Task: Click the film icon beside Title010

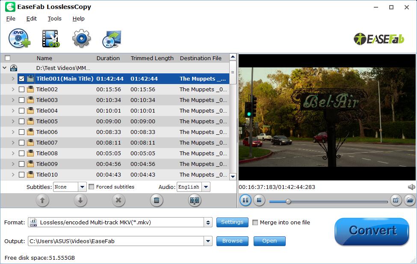Action: 30,174
